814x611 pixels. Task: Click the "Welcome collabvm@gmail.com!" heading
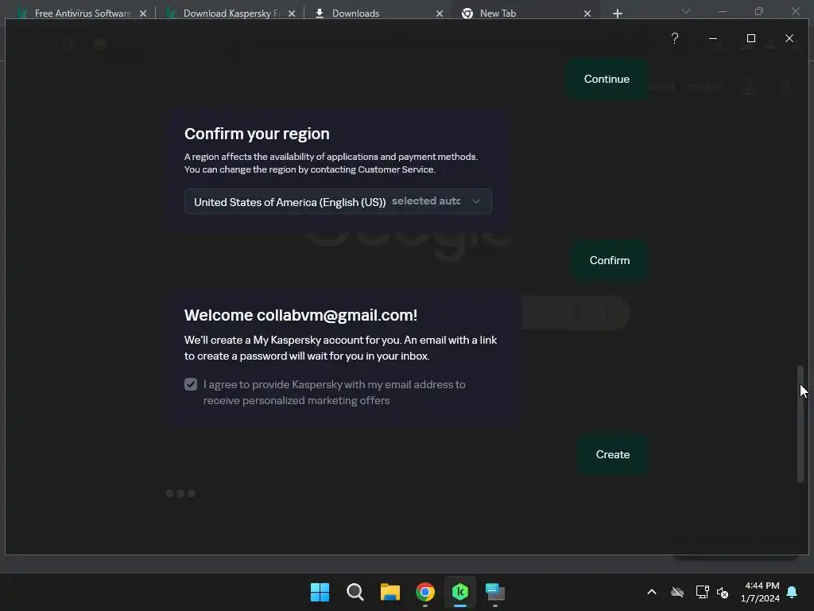[x=300, y=315]
